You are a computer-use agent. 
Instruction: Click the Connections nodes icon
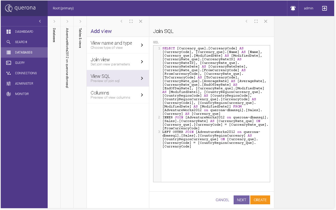[x=9, y=73]
